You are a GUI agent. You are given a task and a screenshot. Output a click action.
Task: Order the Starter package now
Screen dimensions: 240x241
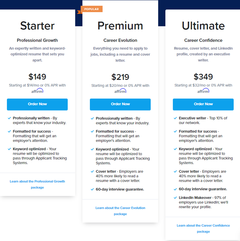click(x=37, y=104)
